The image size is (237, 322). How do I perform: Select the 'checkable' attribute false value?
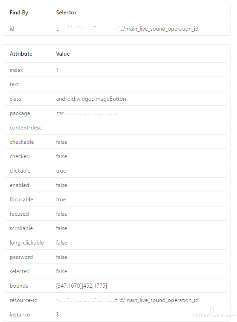click(x=62, y=142)
